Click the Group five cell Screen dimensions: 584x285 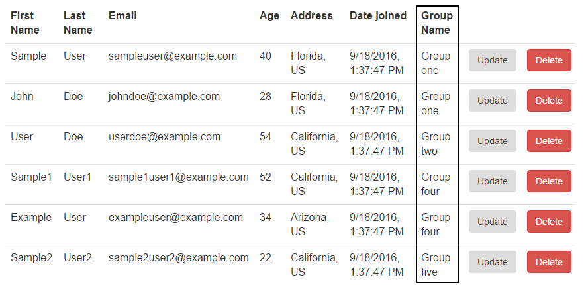436,265
